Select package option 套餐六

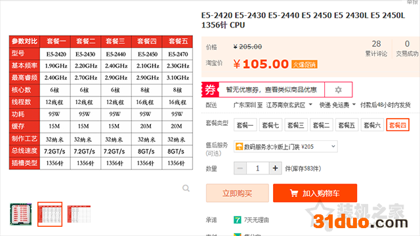(x=372, y=125)
